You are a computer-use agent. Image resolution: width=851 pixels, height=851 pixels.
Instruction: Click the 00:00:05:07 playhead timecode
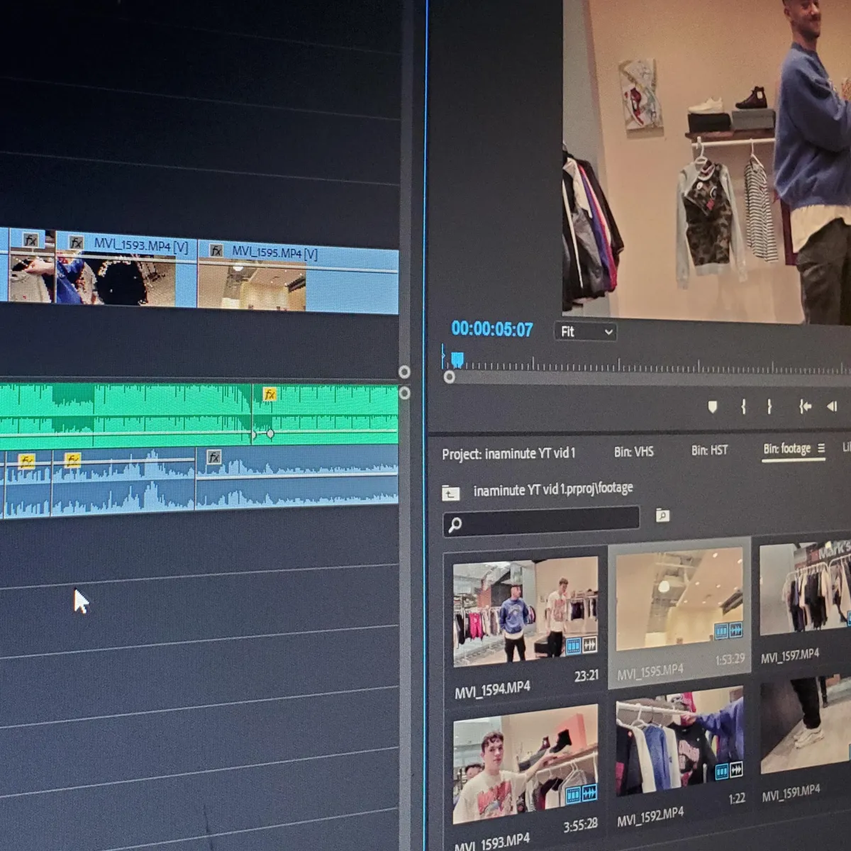(x=492, y=329)
